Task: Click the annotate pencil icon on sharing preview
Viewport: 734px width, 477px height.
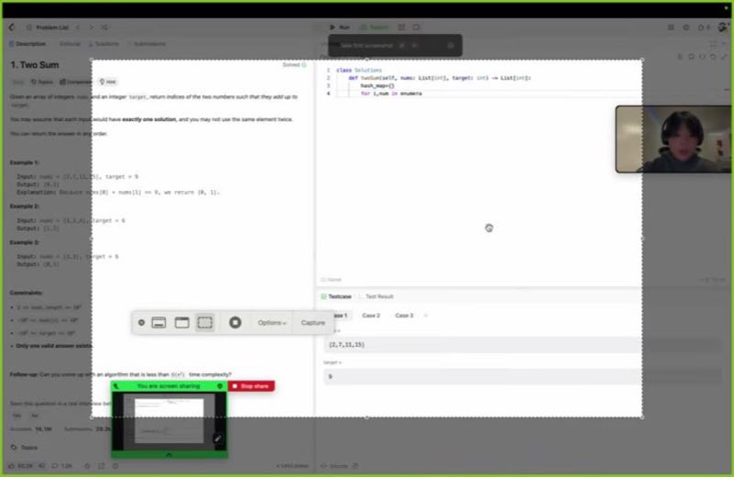Action: tap(218, 438)
